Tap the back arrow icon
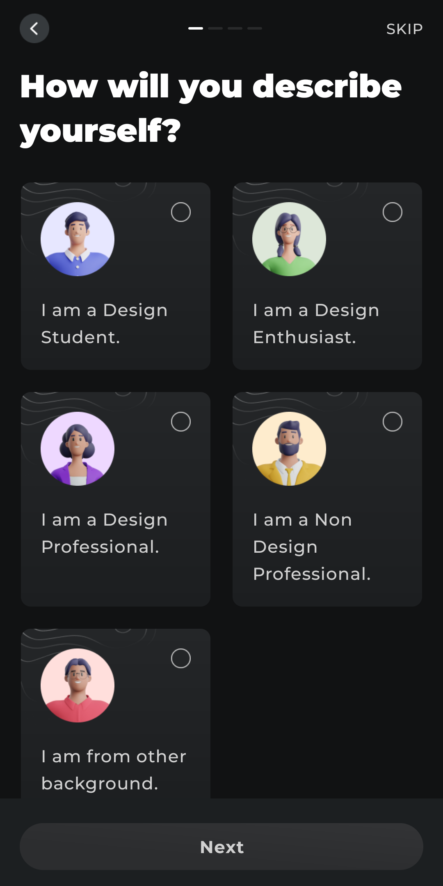The width and height of the screenshot is (443, 886). [34, 29]
